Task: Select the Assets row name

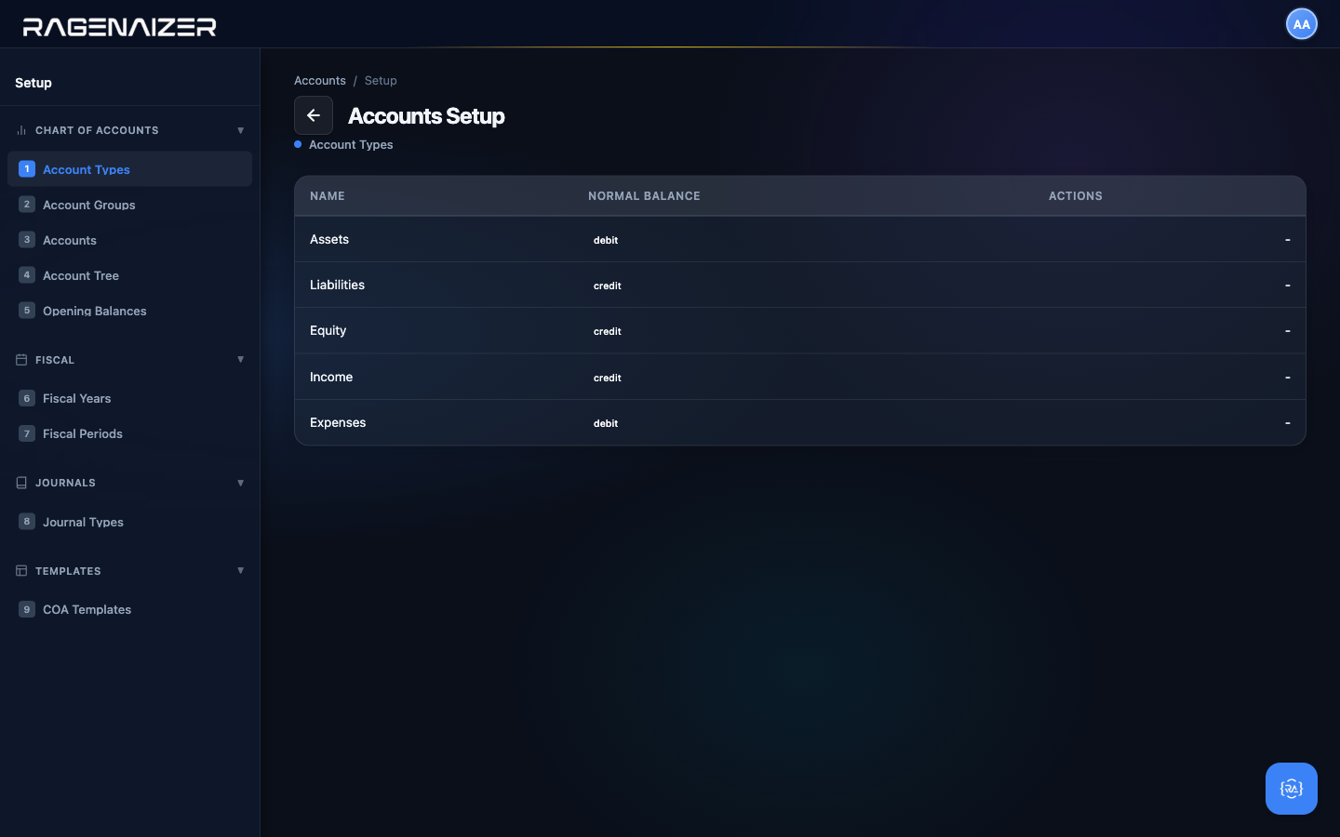Action: coord(329,239)
